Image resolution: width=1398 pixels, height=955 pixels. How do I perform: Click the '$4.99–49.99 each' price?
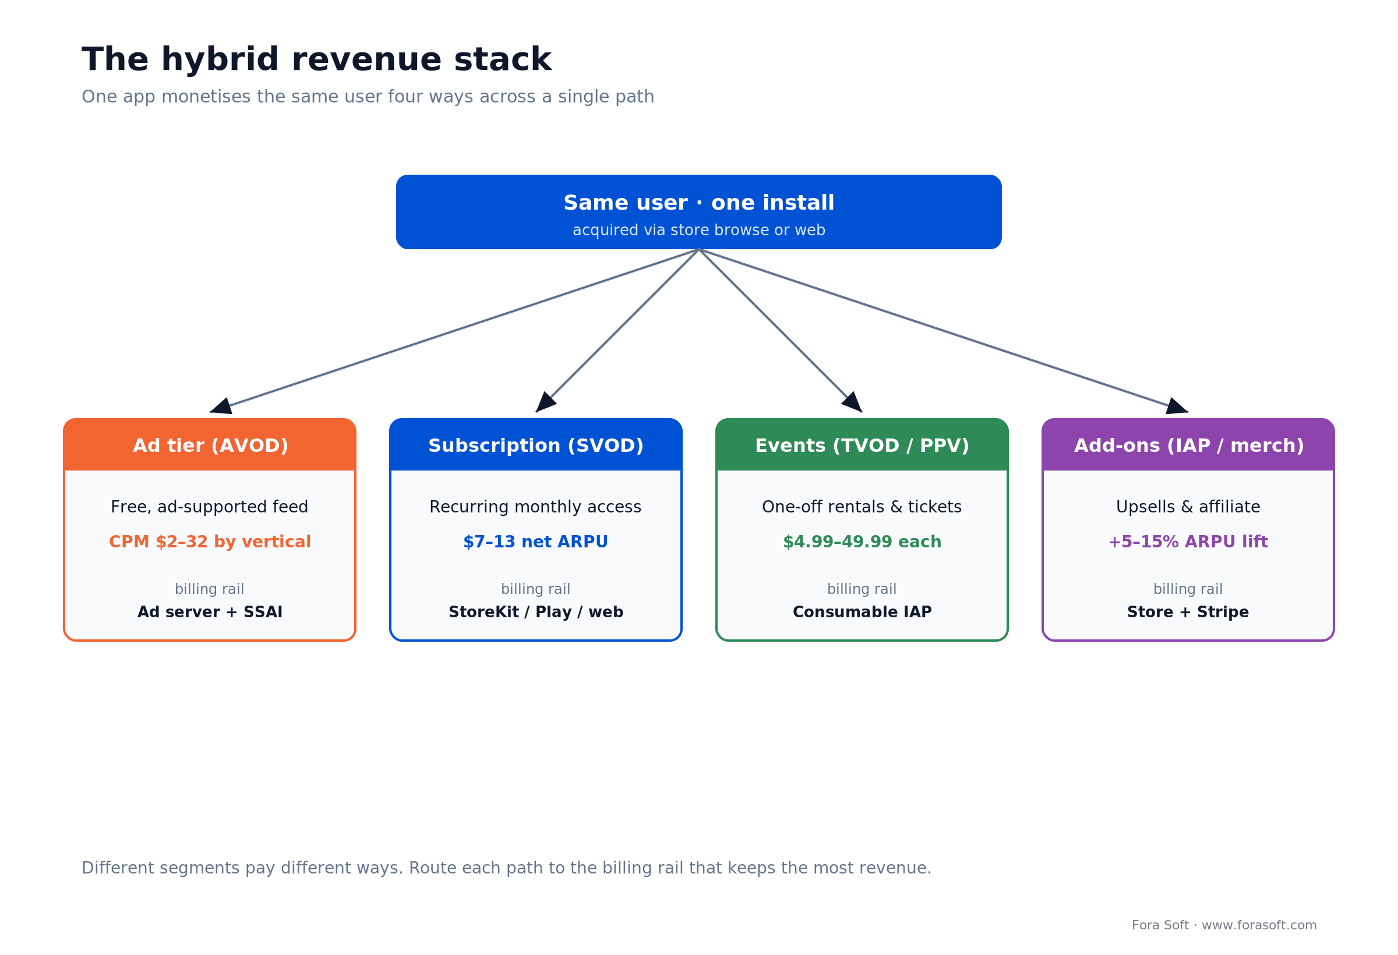pos(862,542)
